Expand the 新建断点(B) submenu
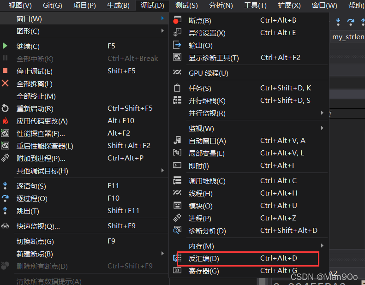The height and width of the screenshot is (285, 365). [x=84, y=254]
